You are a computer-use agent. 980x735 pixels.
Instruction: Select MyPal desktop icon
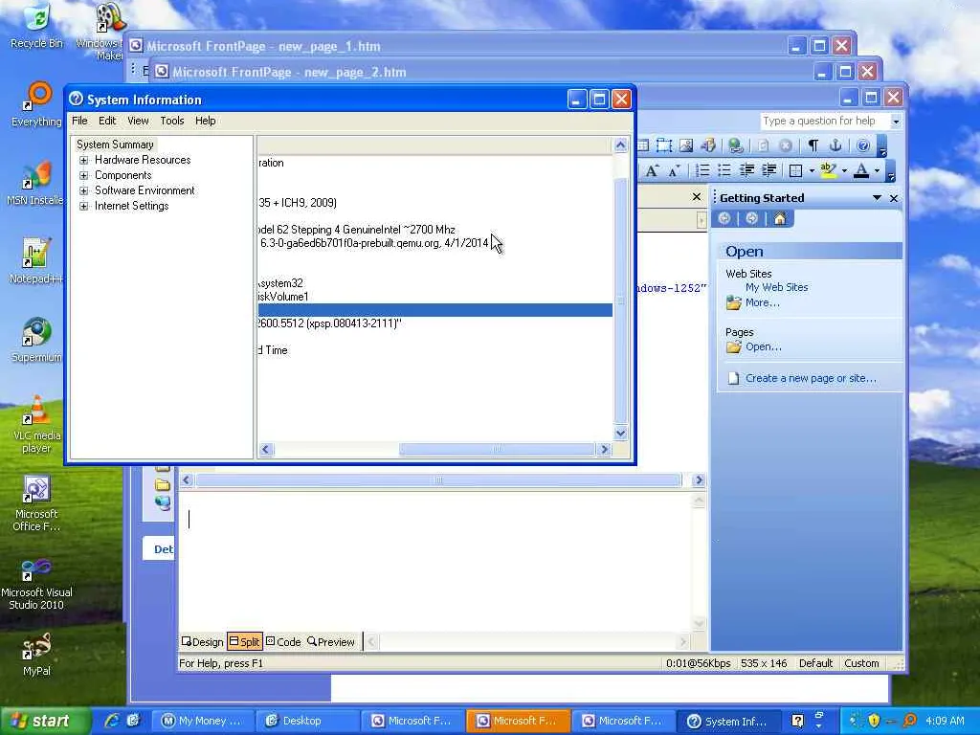36,655
